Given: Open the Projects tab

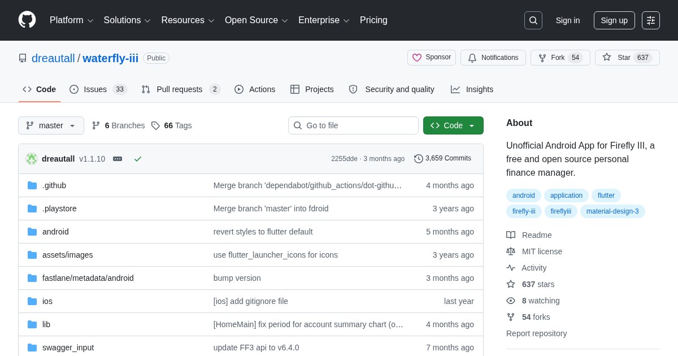Looking at the screenshot, I should pos(312,89).
